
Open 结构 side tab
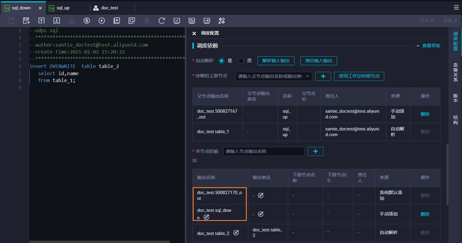pos(455,120)
